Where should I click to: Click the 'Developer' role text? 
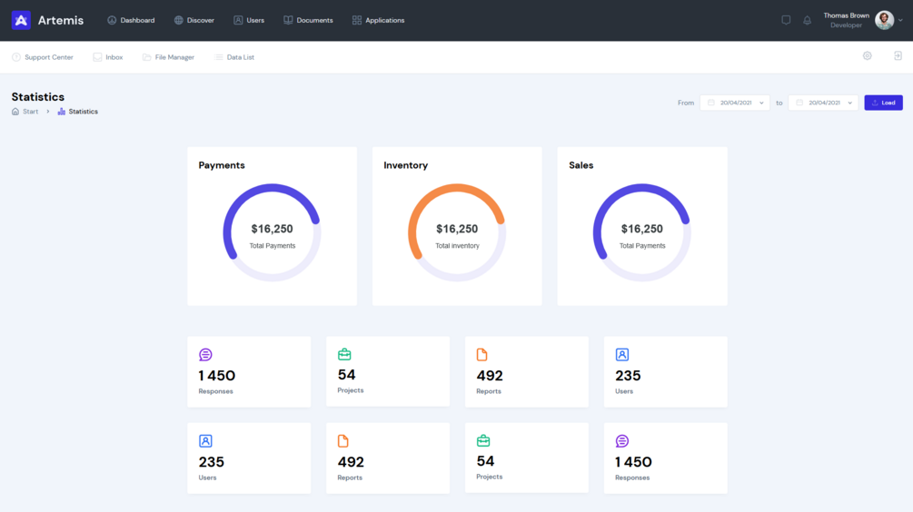[846, 25]
